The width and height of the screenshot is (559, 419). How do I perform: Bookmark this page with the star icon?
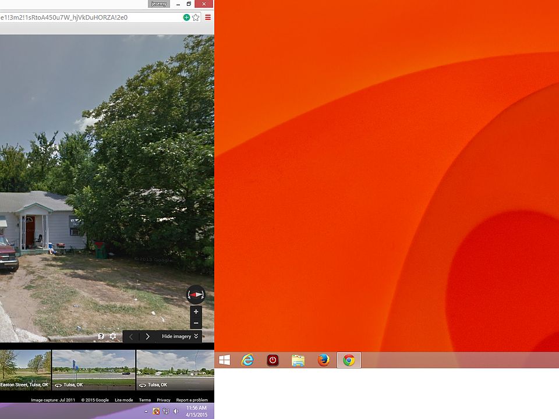(196, 17)
